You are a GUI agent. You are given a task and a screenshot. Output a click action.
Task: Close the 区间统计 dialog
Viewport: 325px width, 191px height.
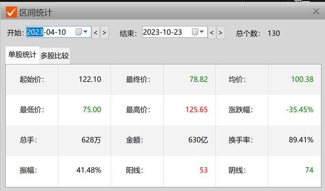tap(316, 12)
